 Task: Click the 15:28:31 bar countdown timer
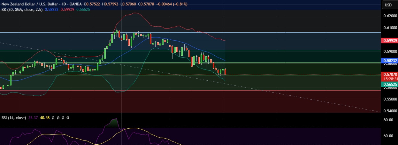click(x=390, y=79)
